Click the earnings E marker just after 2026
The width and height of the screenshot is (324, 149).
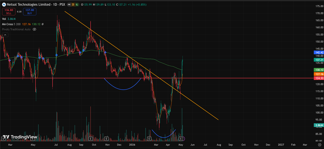(x=149, y=139)
